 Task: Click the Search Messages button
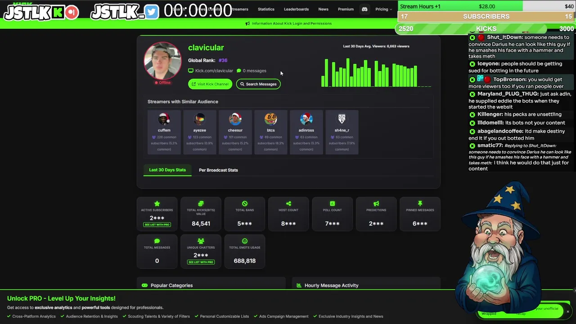258,84
